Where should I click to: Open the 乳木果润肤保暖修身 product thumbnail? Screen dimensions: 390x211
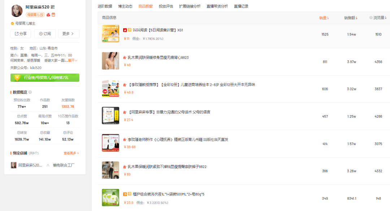110,61
